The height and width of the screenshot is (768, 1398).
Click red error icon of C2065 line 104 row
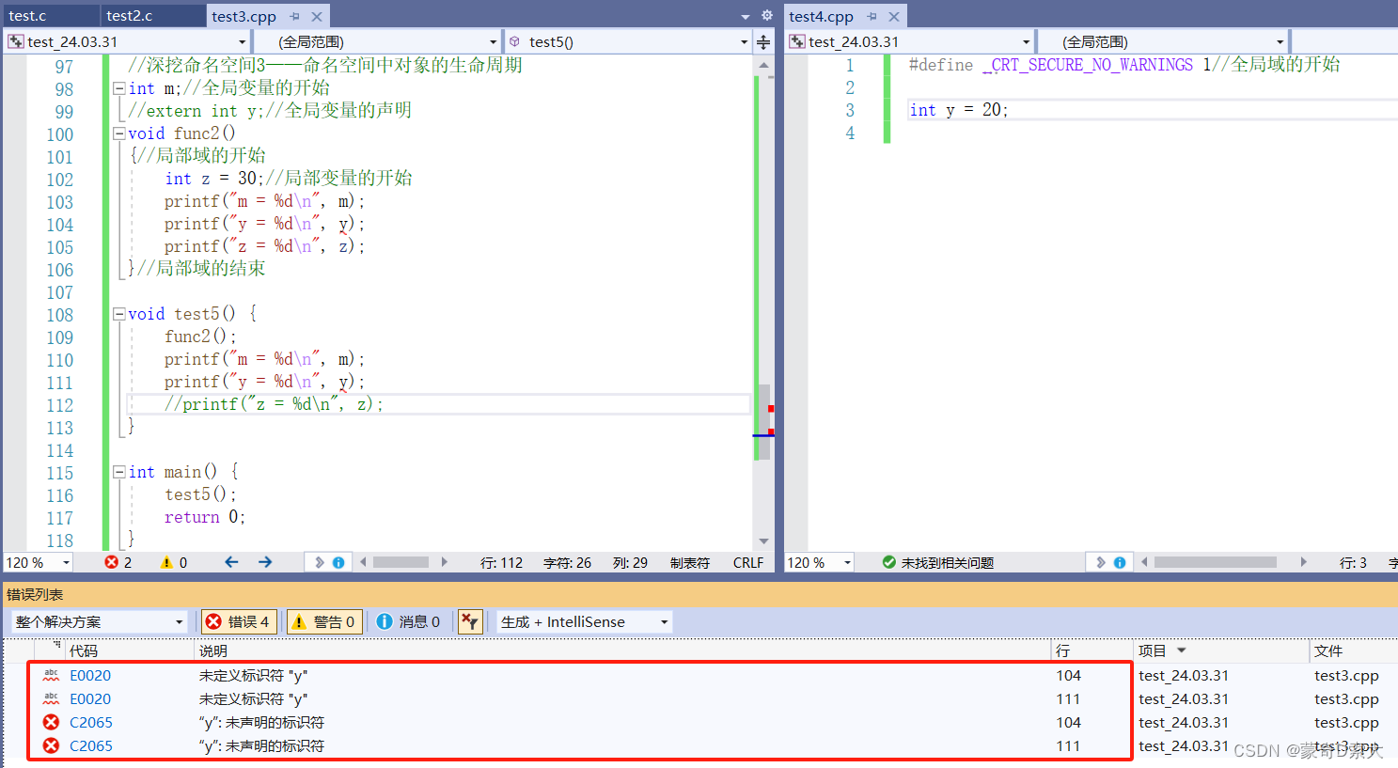tap(51, 722)
